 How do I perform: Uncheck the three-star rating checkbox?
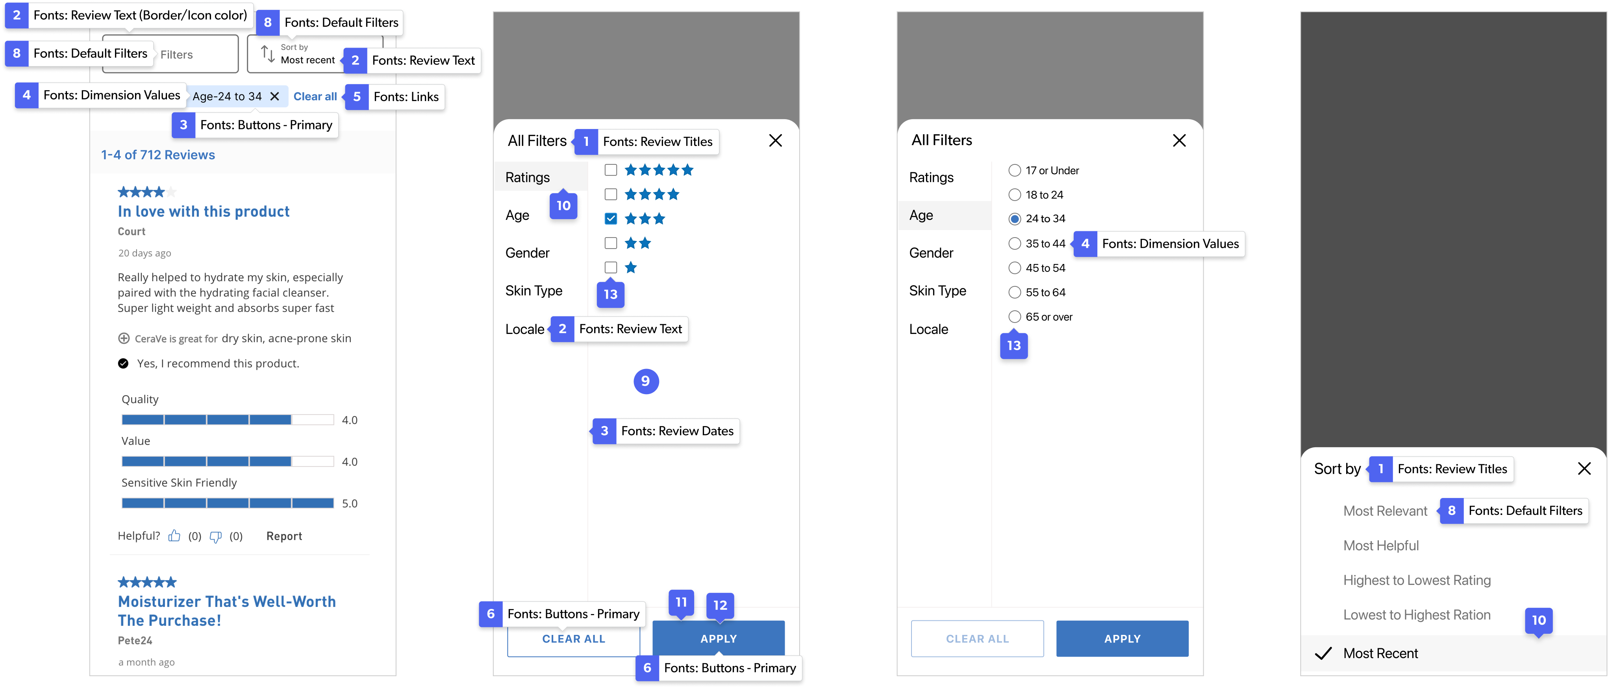coord(611,218)
